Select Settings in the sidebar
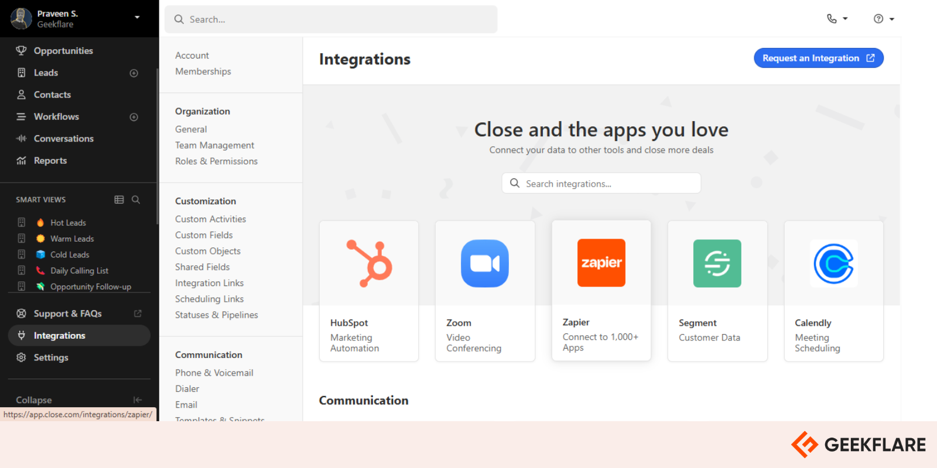937x468 pixels. (51, 357)
